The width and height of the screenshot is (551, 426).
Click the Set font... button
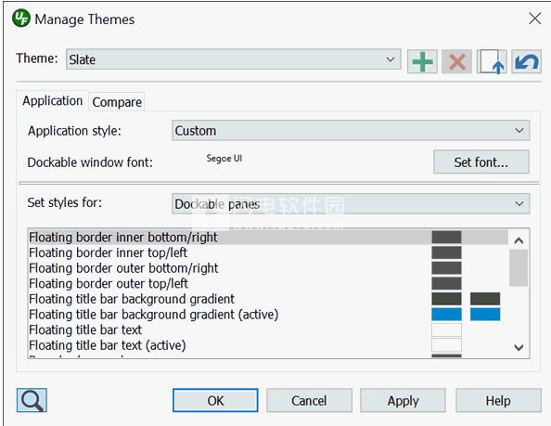[x=481, y=162]
